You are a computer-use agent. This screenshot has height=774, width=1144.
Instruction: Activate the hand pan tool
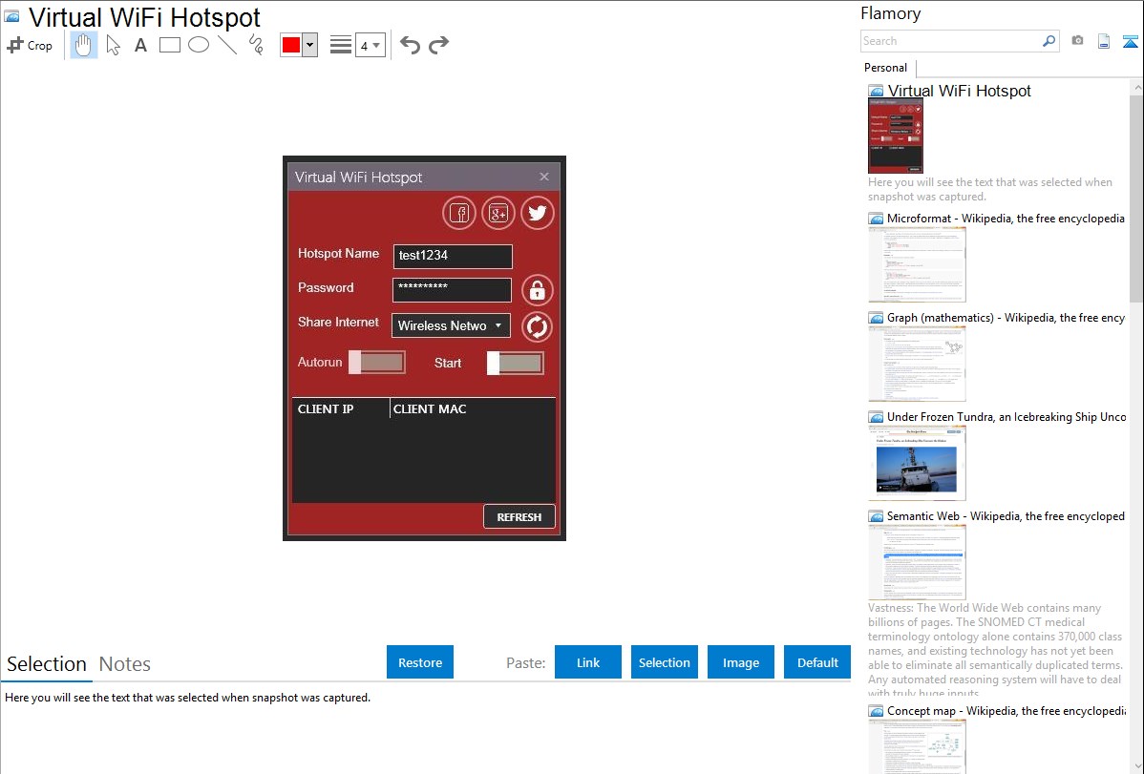(x=83, y=45)
